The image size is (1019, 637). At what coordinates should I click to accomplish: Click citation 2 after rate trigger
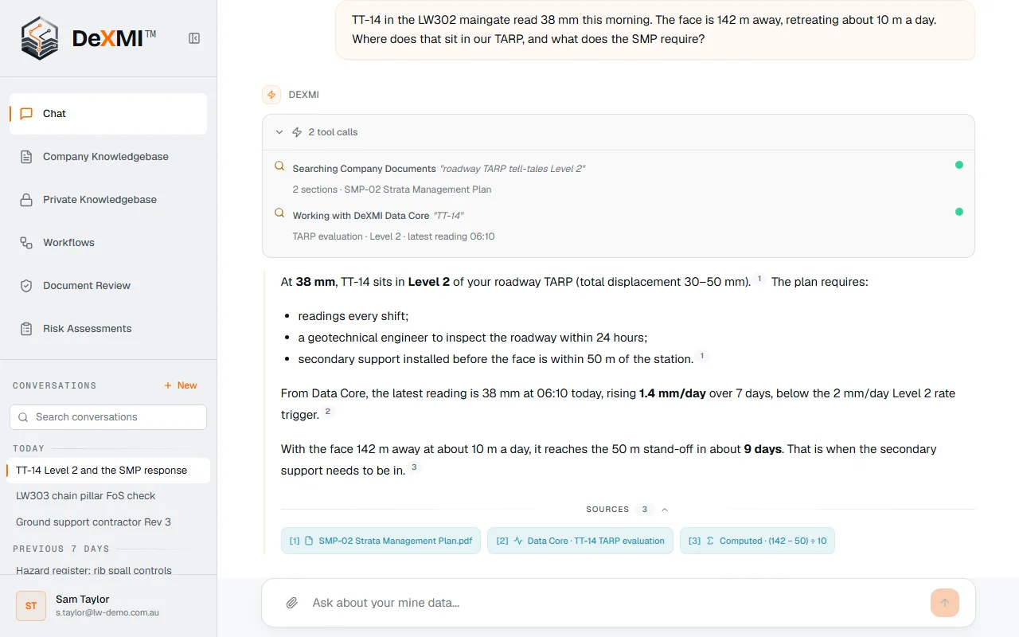point(327,412)
